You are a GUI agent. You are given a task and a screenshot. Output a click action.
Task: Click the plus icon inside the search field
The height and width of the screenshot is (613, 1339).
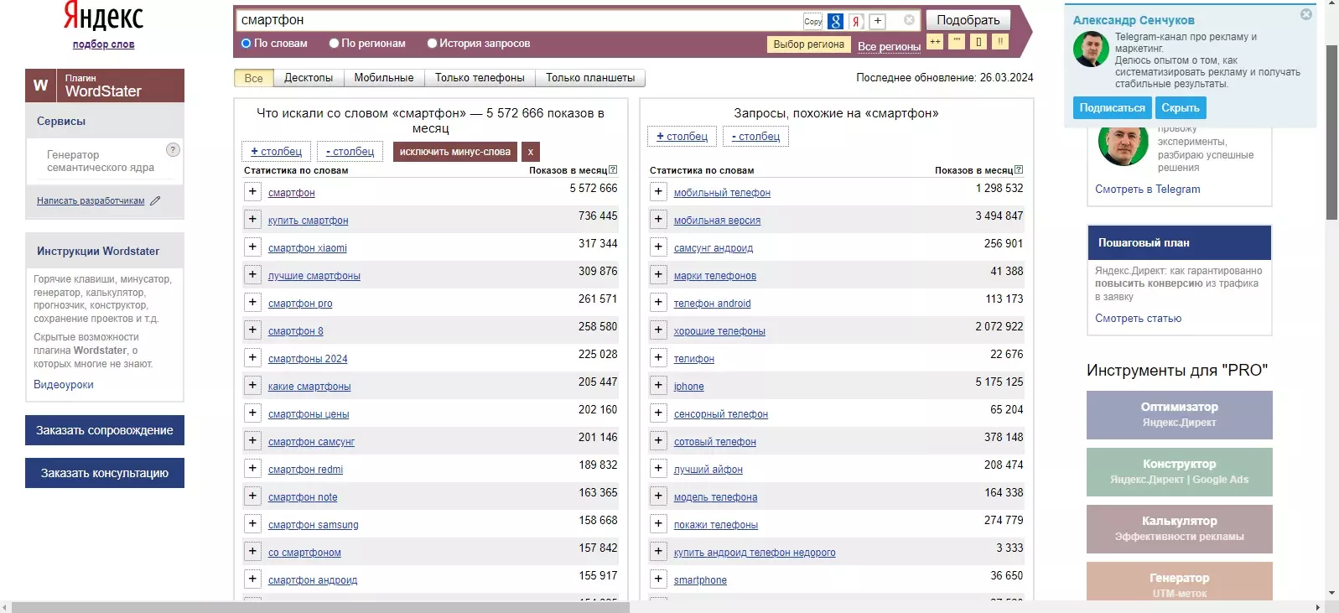pos(877,22)
